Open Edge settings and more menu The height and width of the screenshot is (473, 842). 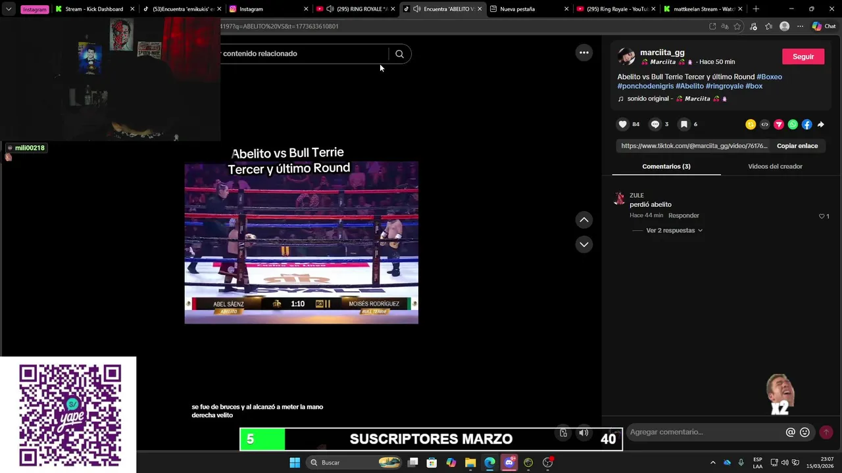coord(800,26)
